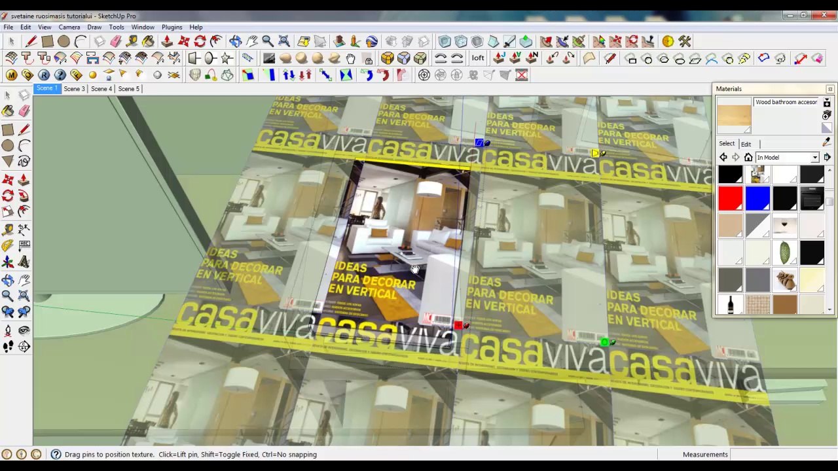Click the Joint Push Pull J icon

[499, 59]
